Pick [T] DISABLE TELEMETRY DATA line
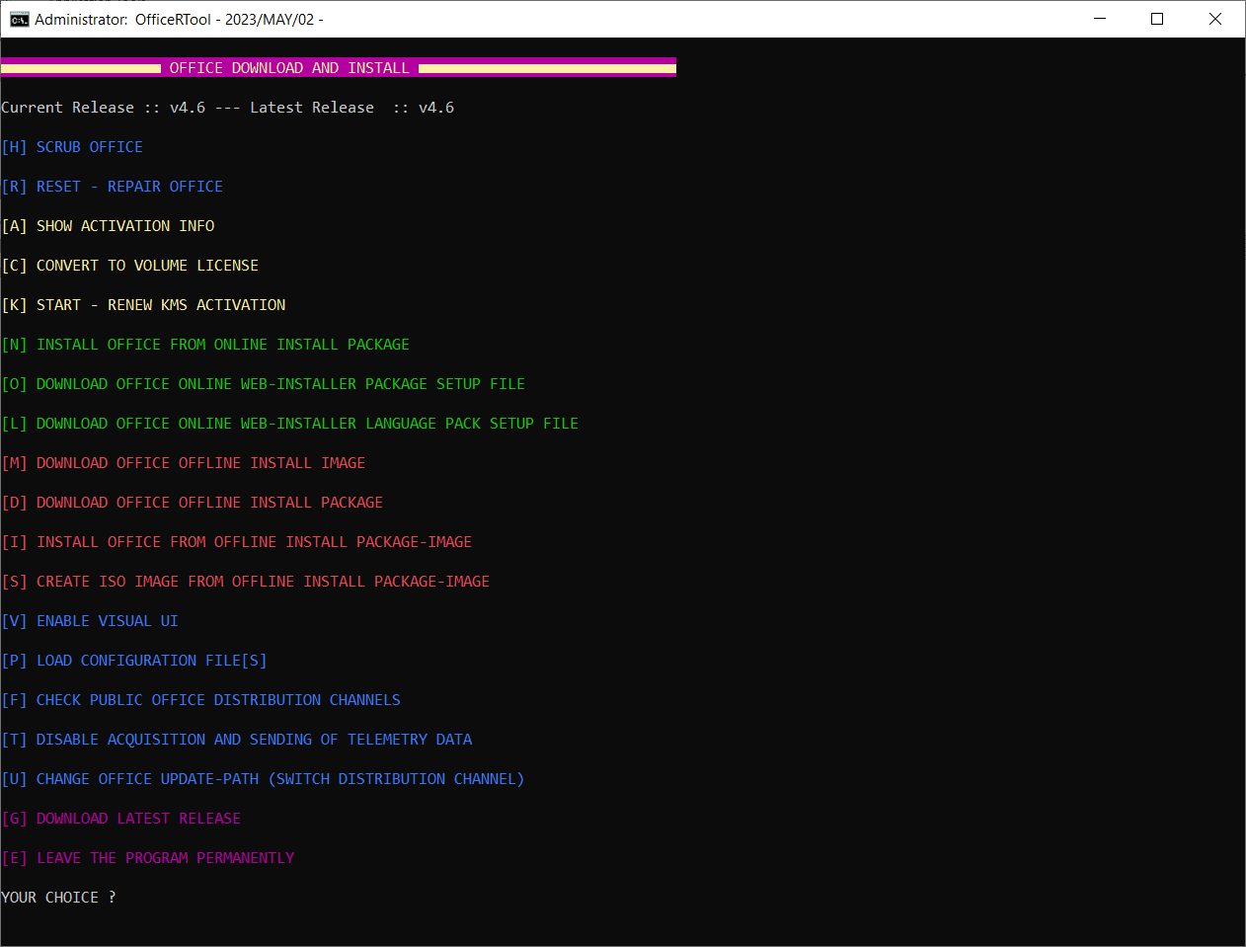Image resolution: width=1246 pixels, height=947 pixels. click(237, 740)
